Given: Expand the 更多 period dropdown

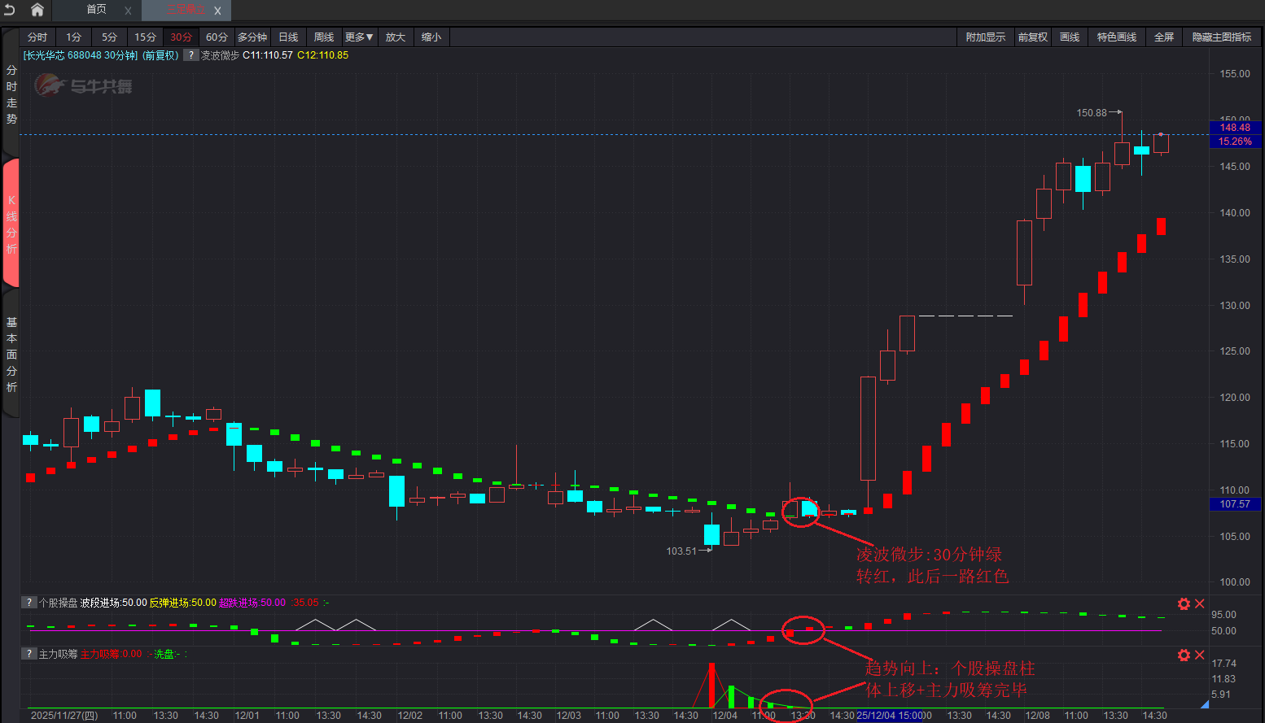Looking at the screenshot, I should click(358, 37).
